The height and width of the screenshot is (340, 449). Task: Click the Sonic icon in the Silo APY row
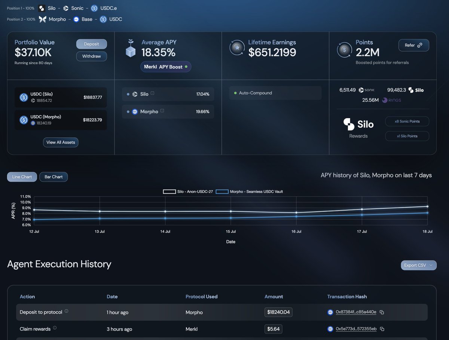pos(135,94)
